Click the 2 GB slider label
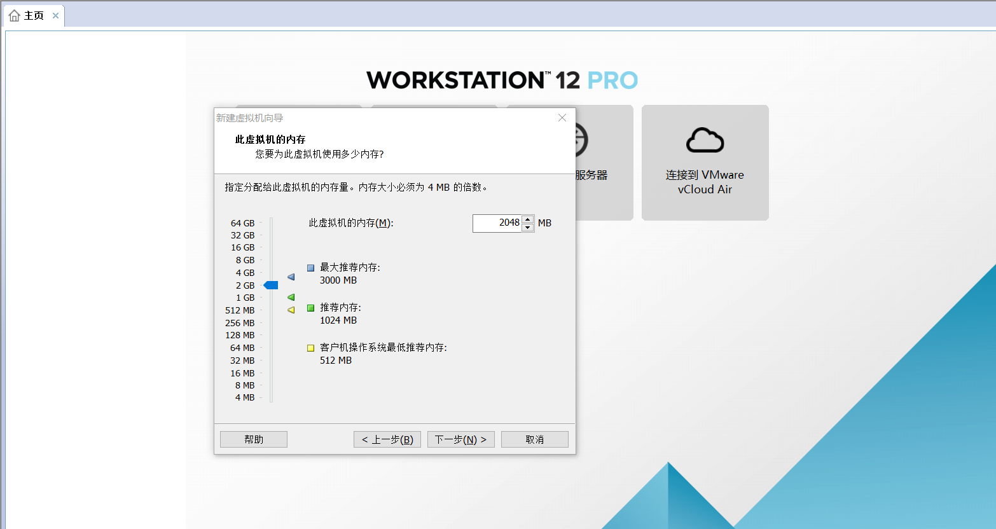This screenshot has height=529, width=996. 245,285
